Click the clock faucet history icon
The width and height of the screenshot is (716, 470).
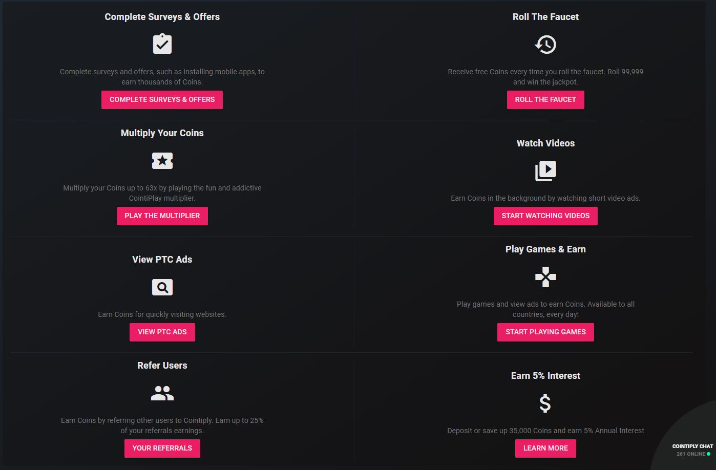(x=545, y=45)
